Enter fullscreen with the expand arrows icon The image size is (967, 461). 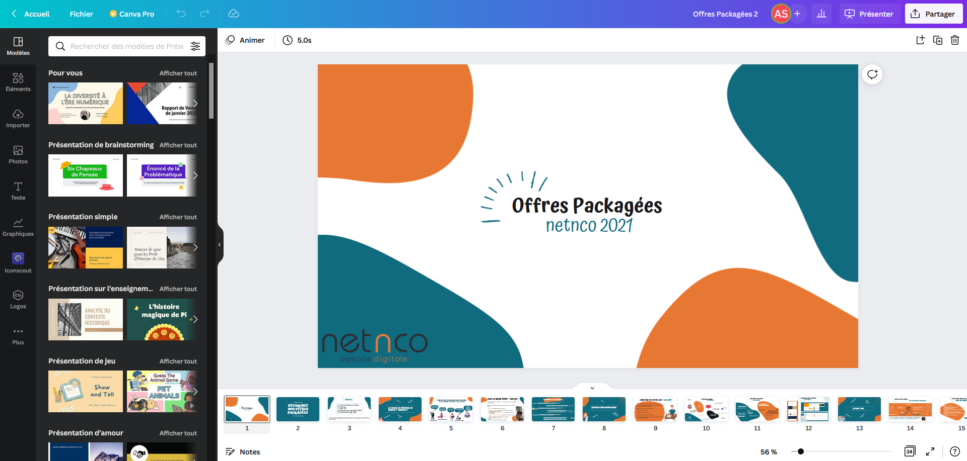930,451
